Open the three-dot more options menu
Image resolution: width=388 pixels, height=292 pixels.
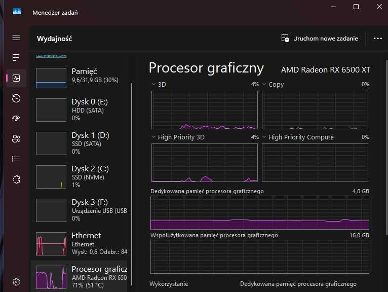(x=377, y=39)
